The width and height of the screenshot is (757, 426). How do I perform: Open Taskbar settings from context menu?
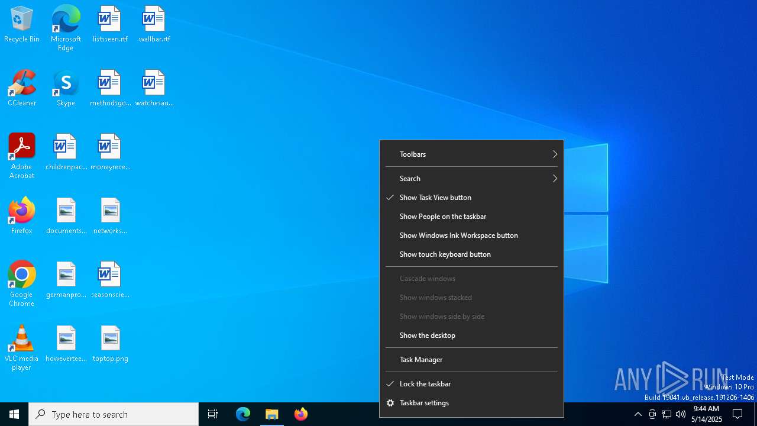(x=471, y=403)
